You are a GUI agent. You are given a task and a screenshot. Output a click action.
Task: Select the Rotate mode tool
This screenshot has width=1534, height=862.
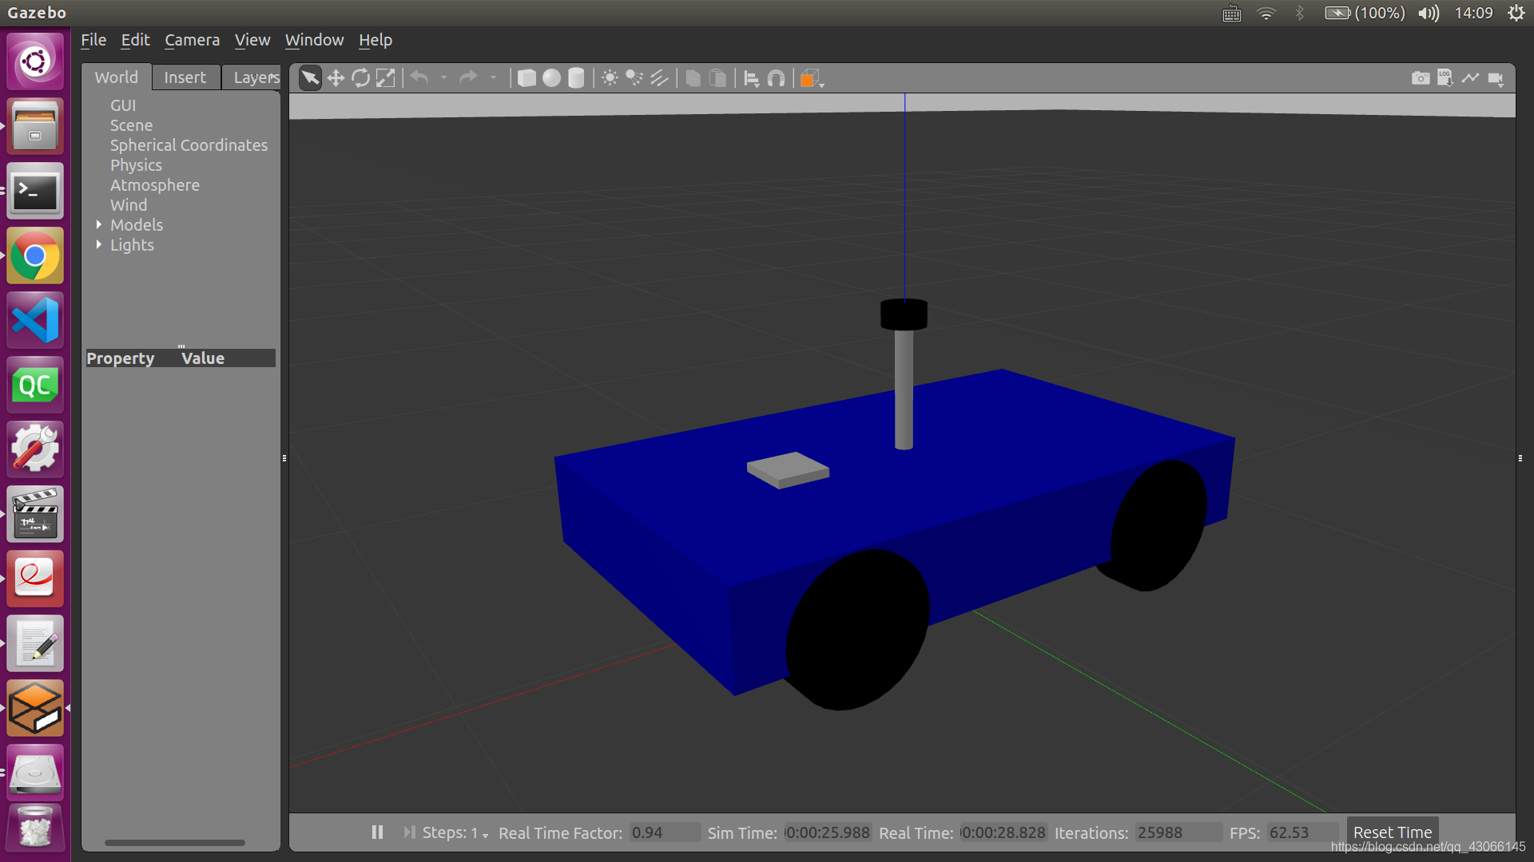(361, 78)
